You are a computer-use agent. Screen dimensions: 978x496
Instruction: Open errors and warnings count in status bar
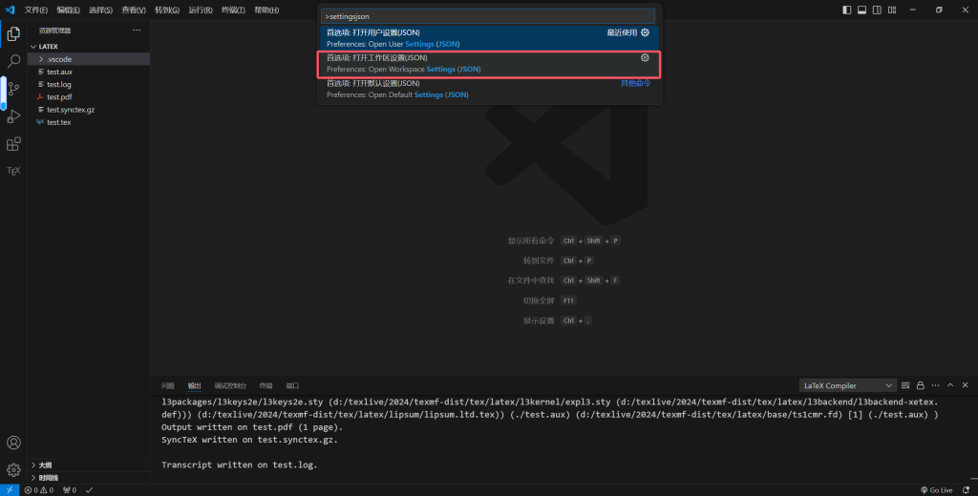point(38,489)
